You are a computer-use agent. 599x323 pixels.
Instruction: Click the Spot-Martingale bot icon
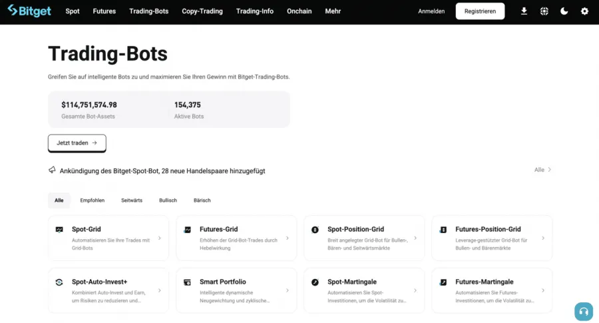tap(315, 282)
